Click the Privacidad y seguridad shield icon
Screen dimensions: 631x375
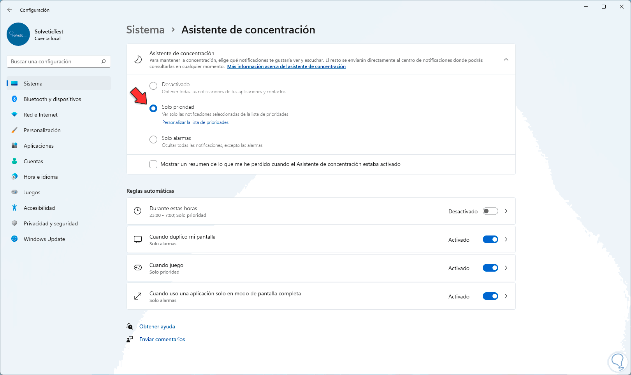click(x=14, y=223)
